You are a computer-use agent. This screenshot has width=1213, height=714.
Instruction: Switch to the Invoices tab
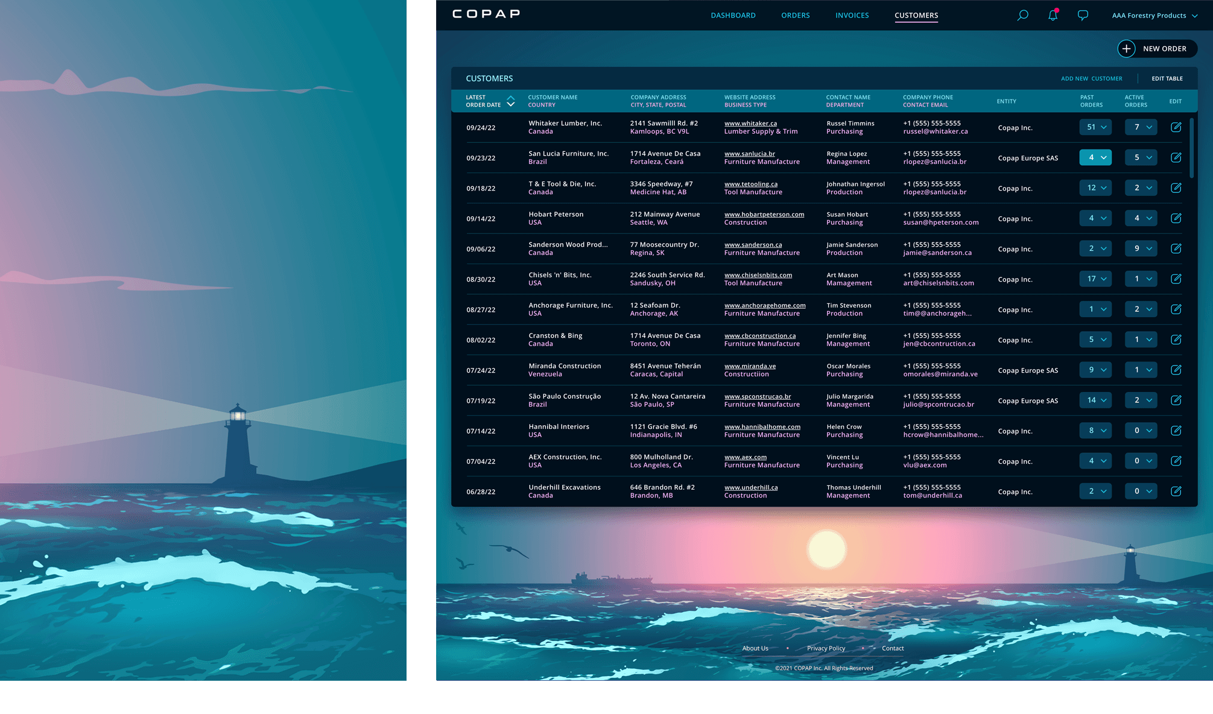(852, 16)
